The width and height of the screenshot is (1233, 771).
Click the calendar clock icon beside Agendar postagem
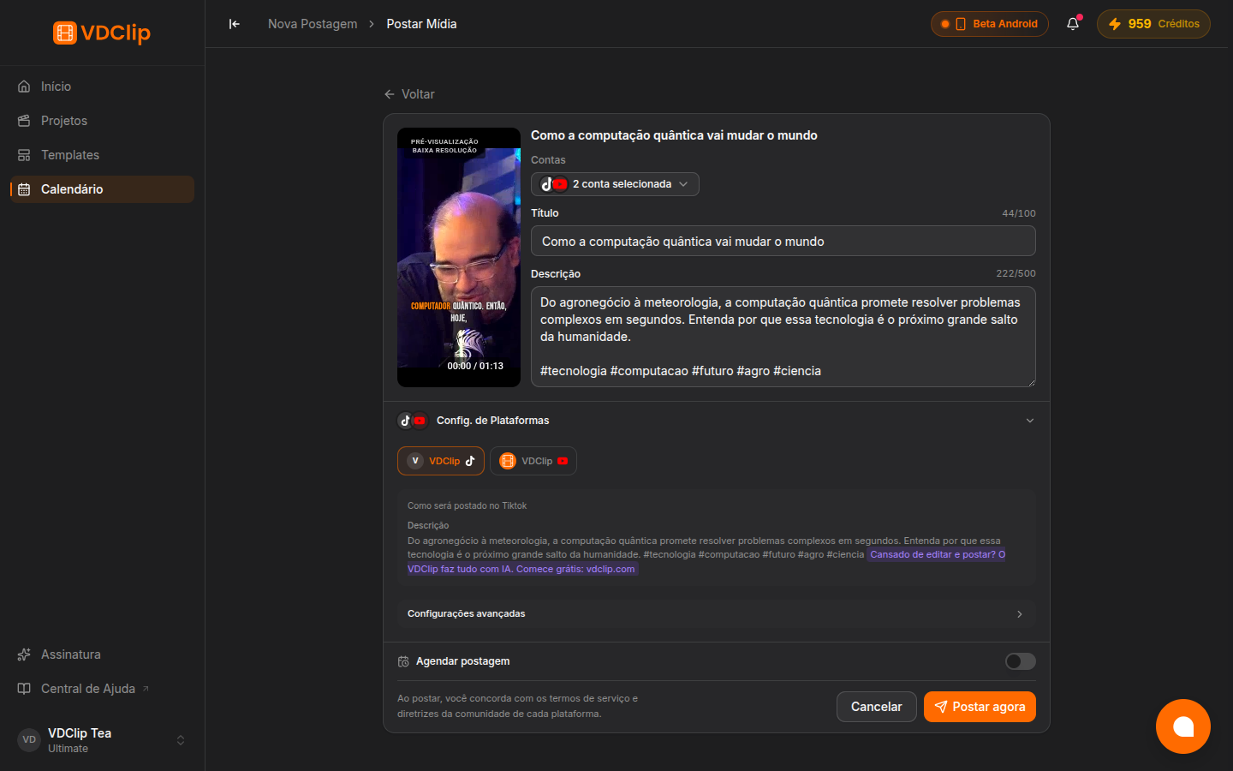403,661
